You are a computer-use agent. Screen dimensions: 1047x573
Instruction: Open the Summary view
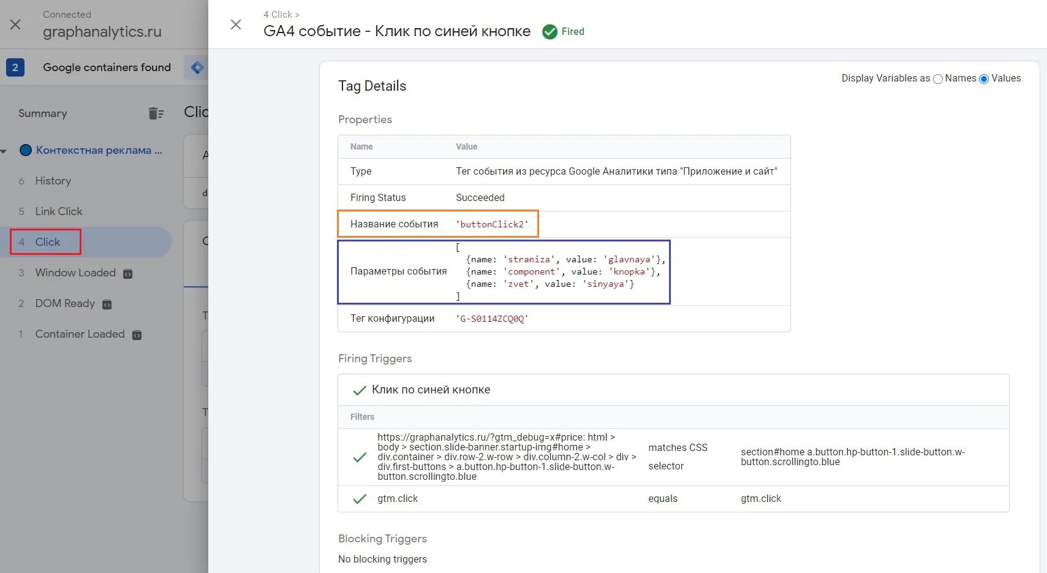coord(43,113)
